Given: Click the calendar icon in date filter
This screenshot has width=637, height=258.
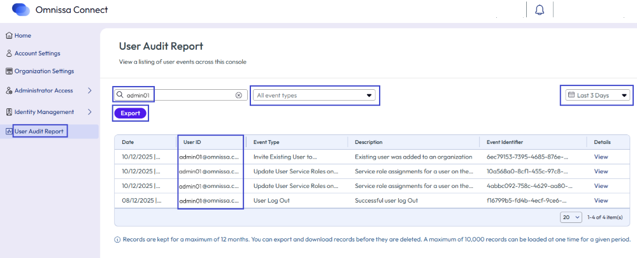Looking at the screenshot, I should coord(571,95).
